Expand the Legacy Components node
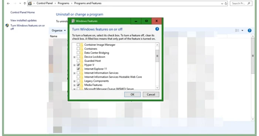 pos(74,81)
